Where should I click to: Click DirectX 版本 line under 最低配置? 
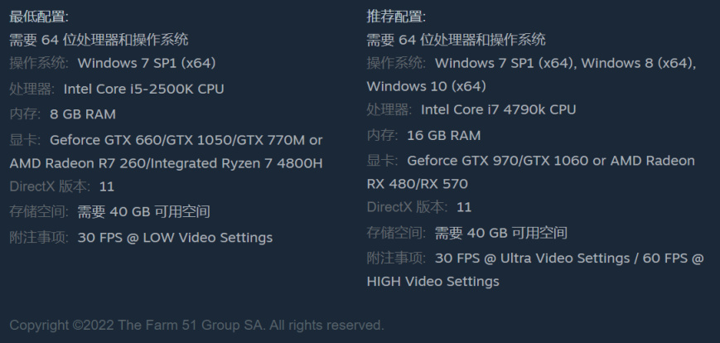62,186
